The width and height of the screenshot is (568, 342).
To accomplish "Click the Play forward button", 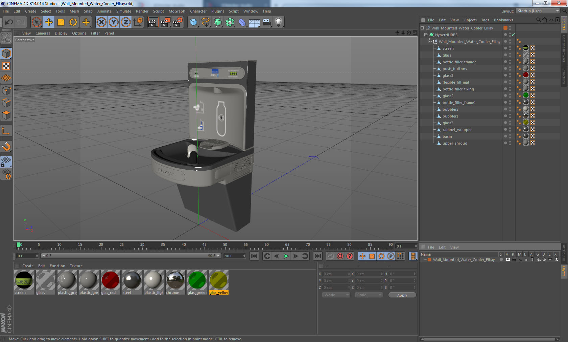I will [x=286, y=256].
